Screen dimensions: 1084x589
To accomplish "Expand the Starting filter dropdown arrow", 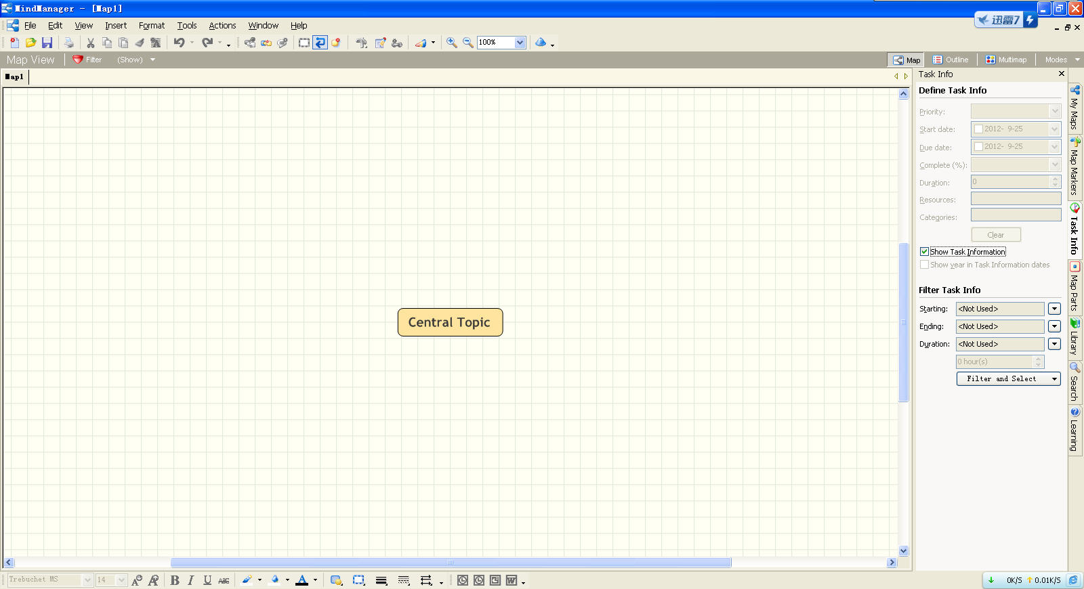I will (x=1054, y=309).
